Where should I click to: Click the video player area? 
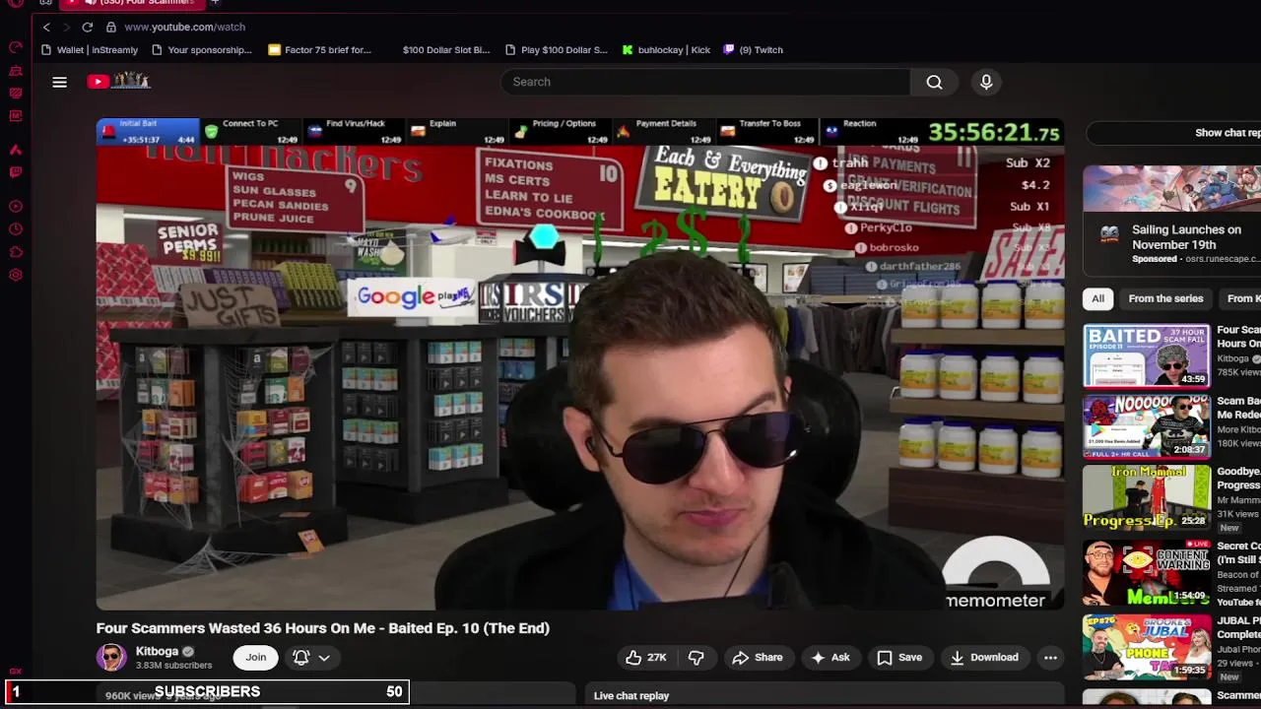[580, 363]
